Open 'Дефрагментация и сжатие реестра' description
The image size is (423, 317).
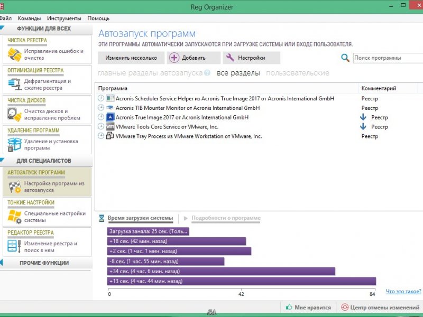pos(48,85)
